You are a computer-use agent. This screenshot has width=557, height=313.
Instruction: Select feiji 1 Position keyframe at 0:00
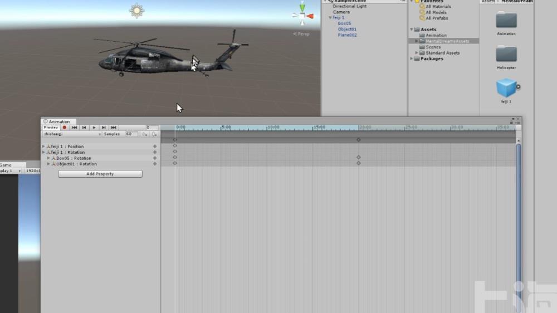click(175, 146)
